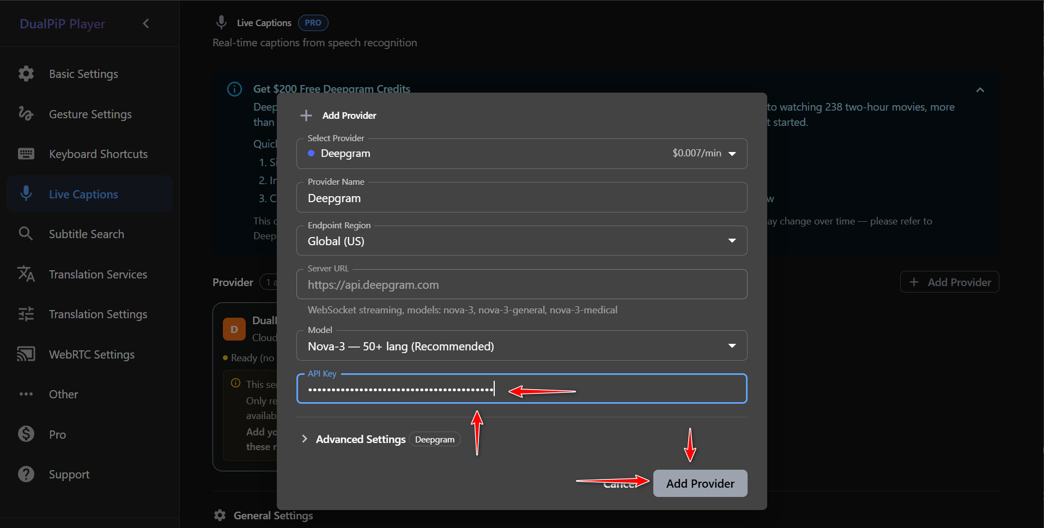Click the Subtitle Search magnifier icon
Image resolution: width=1044 pixels, height=528 pixels.
(x=26, y=234)
